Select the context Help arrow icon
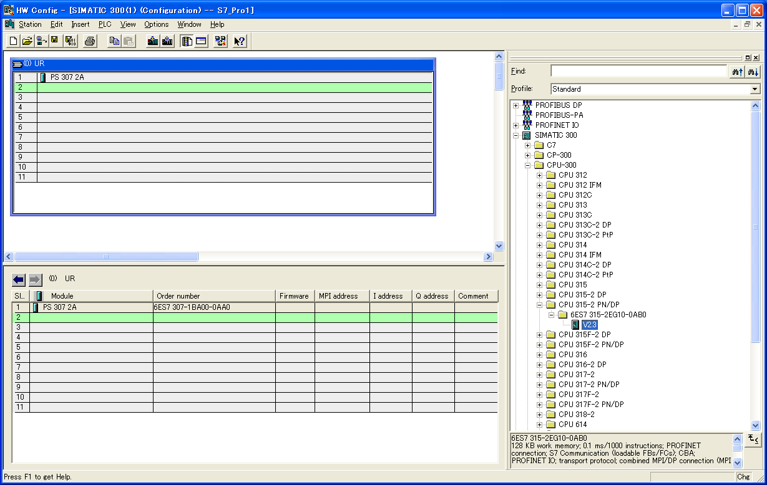This screenshot has width=767, height=485. pos(238,41)
